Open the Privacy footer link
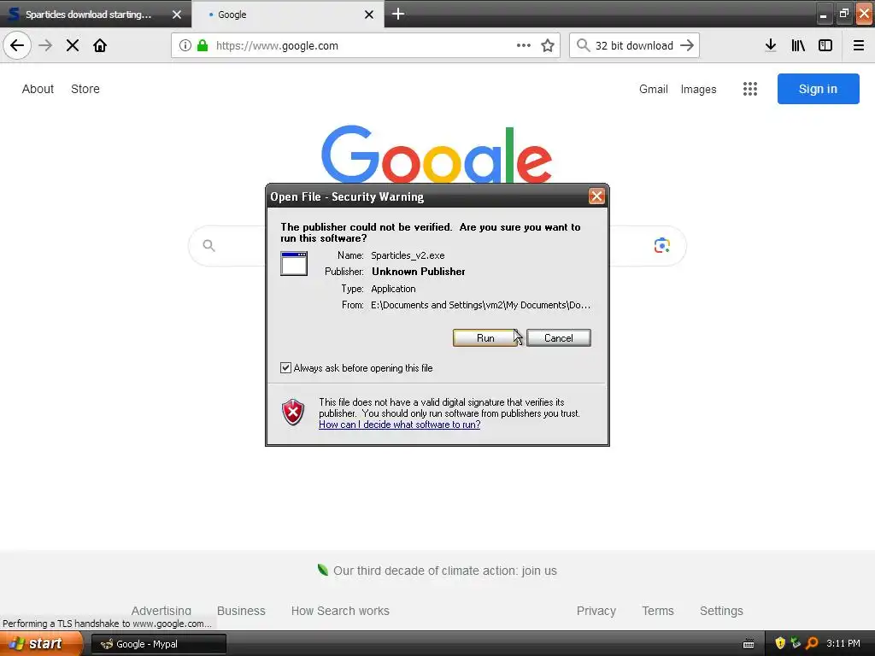 click(x=596, y=611)
